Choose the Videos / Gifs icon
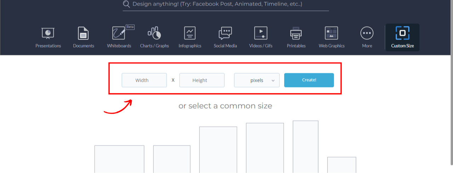Image resolution: width=453 pixels, height=173 pixels. [260, 33]
